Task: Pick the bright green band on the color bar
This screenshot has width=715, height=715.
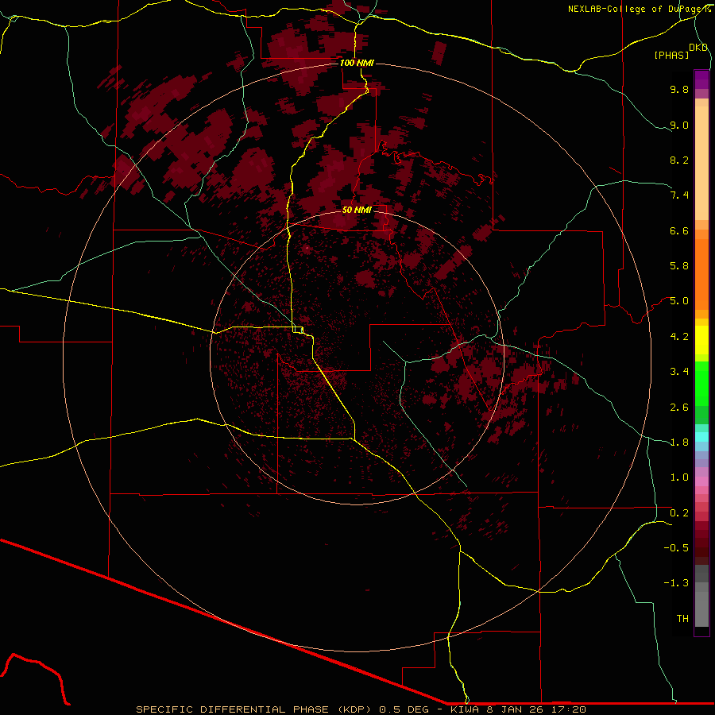Action: click(701, 383)
